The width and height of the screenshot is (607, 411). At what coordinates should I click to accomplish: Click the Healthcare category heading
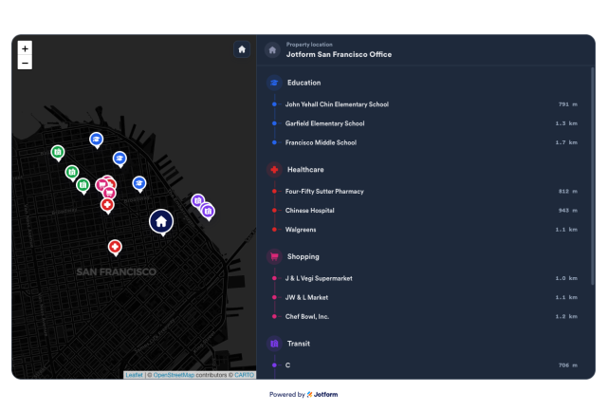(x=305, y=170)
